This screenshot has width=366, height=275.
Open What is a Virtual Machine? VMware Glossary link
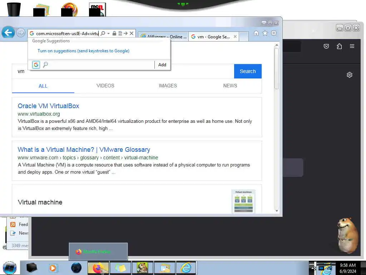pyautogui.click(x=84, y=150)
